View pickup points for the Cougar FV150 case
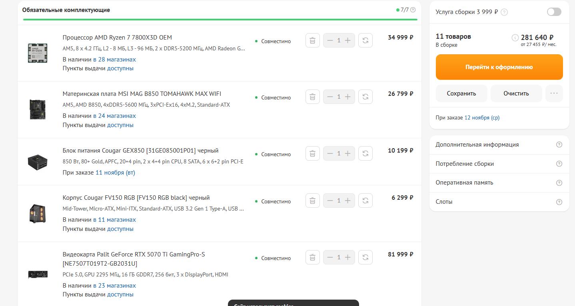 tap(120, 229)
